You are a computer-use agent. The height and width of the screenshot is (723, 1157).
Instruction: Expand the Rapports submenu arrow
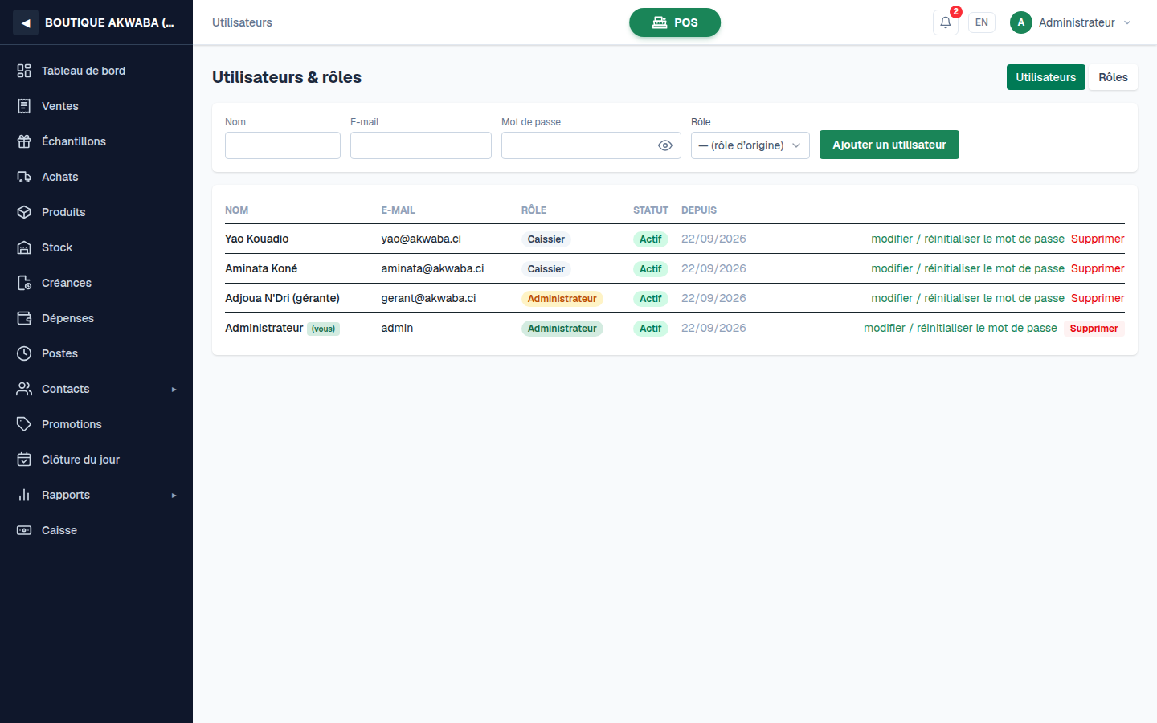(x=174, y=496)
